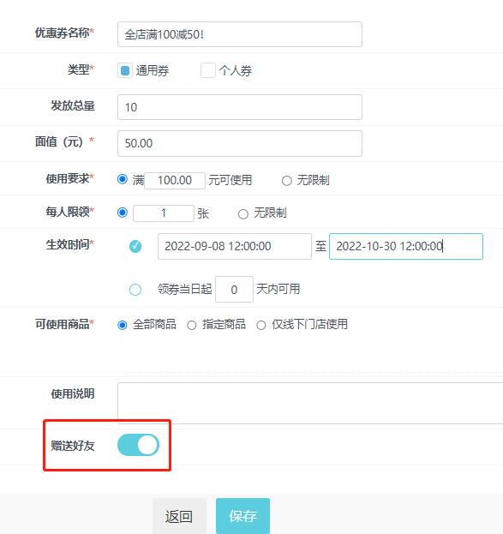503x534 pixels.
Task: Open the end date field 2022-10-30
Action: (406, 246)
